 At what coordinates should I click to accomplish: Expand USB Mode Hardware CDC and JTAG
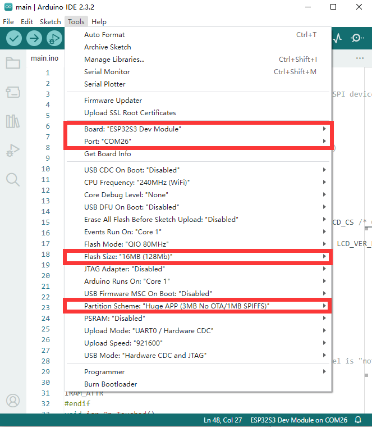click(x=198, y=356)
